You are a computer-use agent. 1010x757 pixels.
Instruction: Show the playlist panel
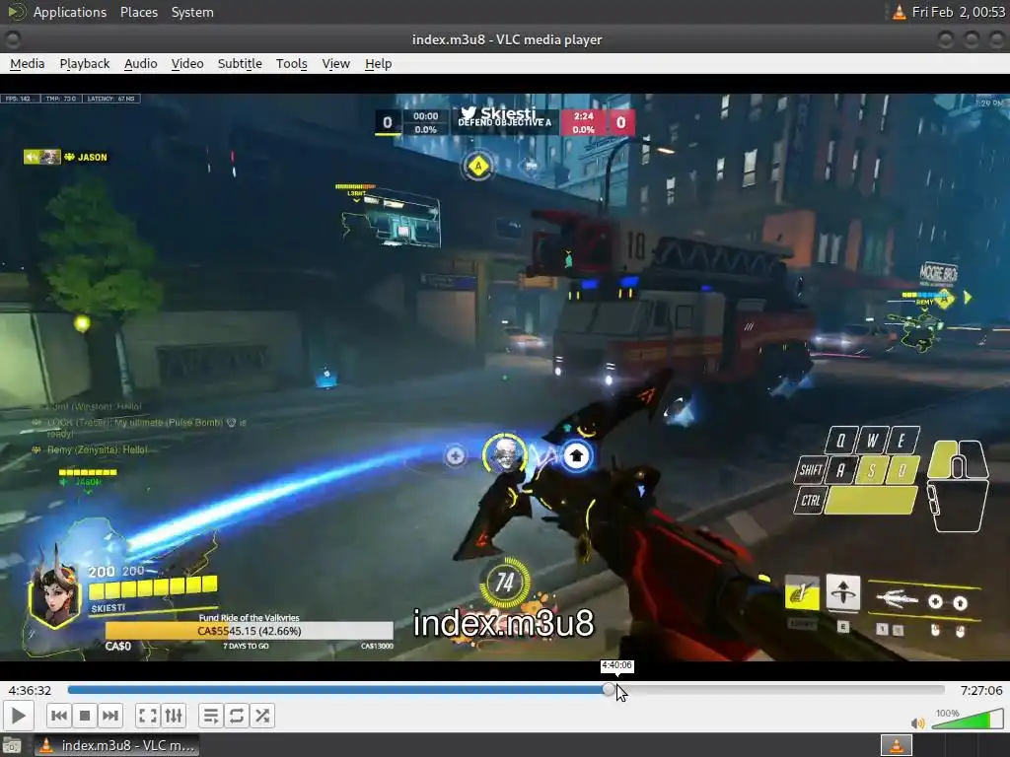click(211, 716)
